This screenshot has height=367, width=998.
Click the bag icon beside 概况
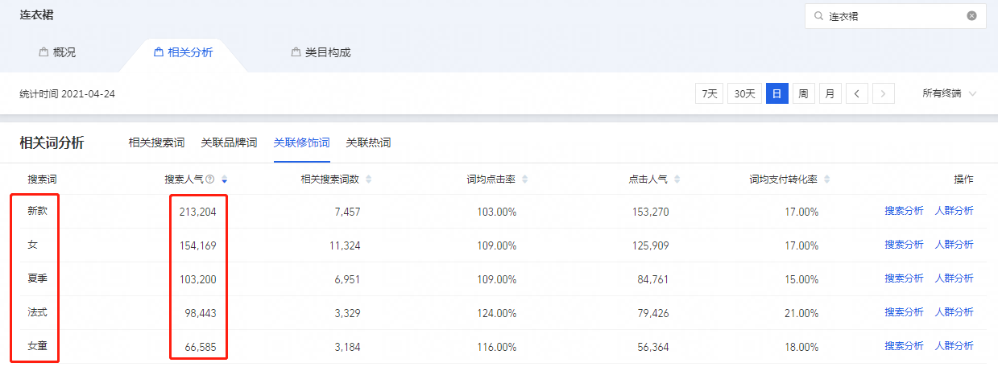(x=43, y=52)
